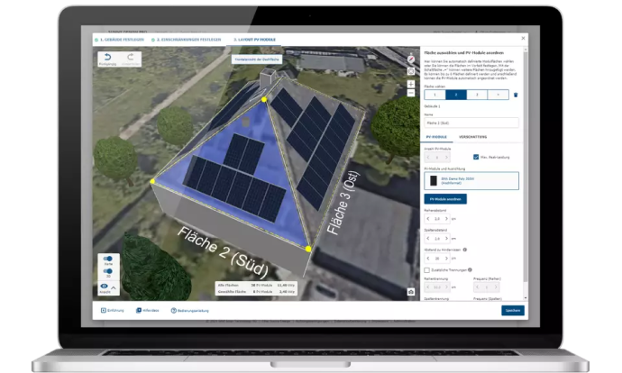Select step 3 Layout PV Module tab

tap(254, 40)
